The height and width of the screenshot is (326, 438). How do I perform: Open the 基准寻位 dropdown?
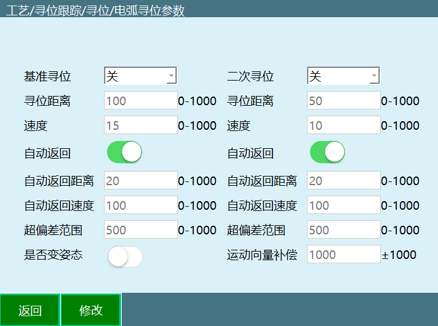coord(140,76)
